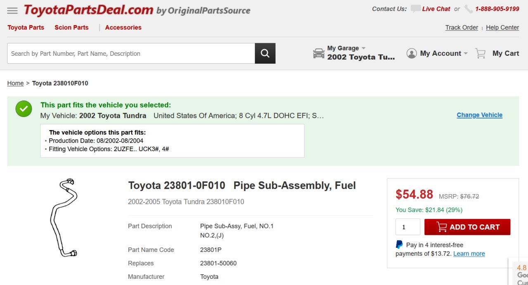The width and height of the screenshot is (528, 285).
Task: Click the Toyota 238010F010 breadcrumb text
Action: coord(60,83)
